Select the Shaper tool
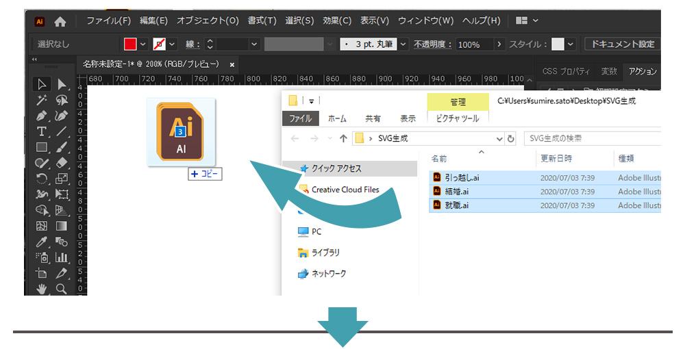The width and height of the screenshot is (685, 349). [x=42, y=163]
